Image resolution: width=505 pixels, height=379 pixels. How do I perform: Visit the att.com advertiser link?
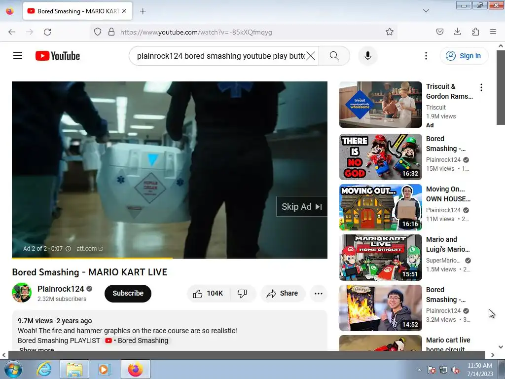click(x=90, y=249)
